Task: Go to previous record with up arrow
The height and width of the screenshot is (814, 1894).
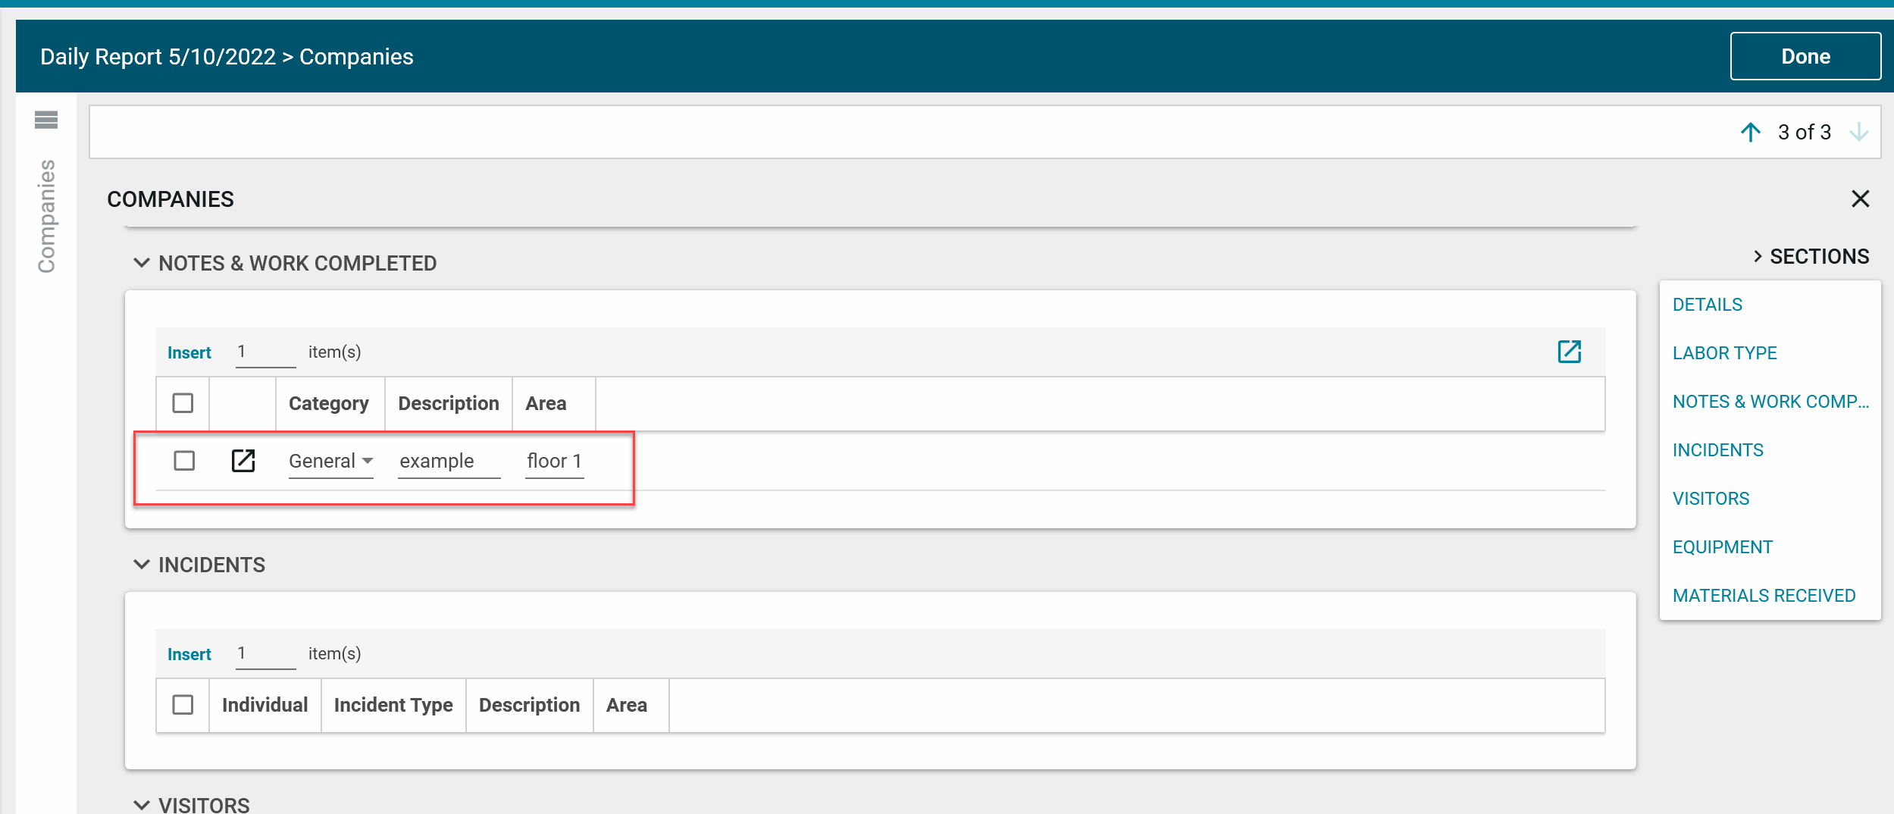Action: (1750, 133)
